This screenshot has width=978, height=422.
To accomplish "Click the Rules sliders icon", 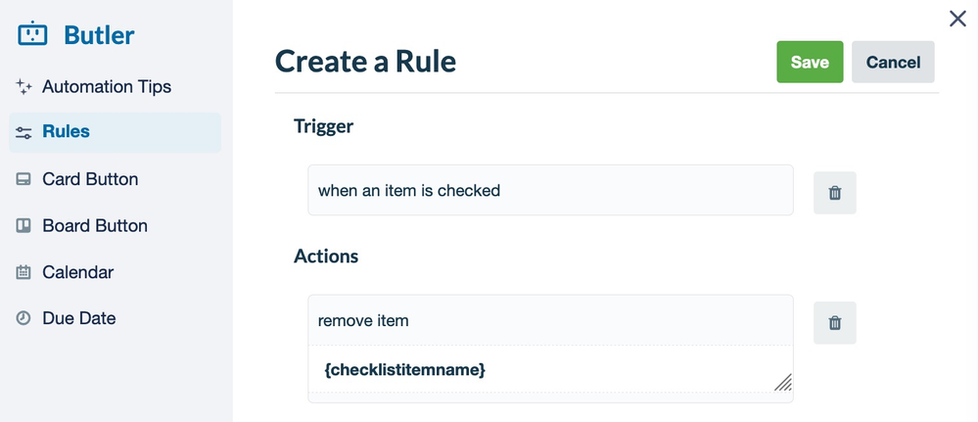I will pyautogui.click(x=23, y=132).
